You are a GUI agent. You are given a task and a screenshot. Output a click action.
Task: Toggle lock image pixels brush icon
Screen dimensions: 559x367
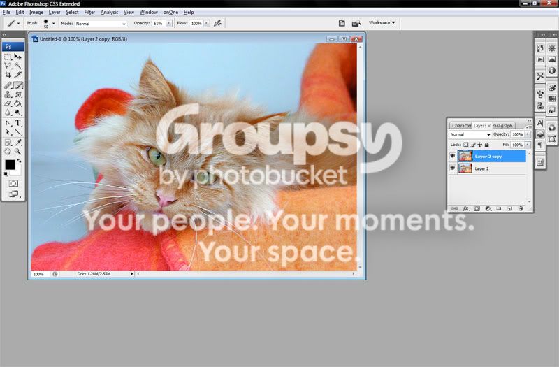[x=473, y=145]
